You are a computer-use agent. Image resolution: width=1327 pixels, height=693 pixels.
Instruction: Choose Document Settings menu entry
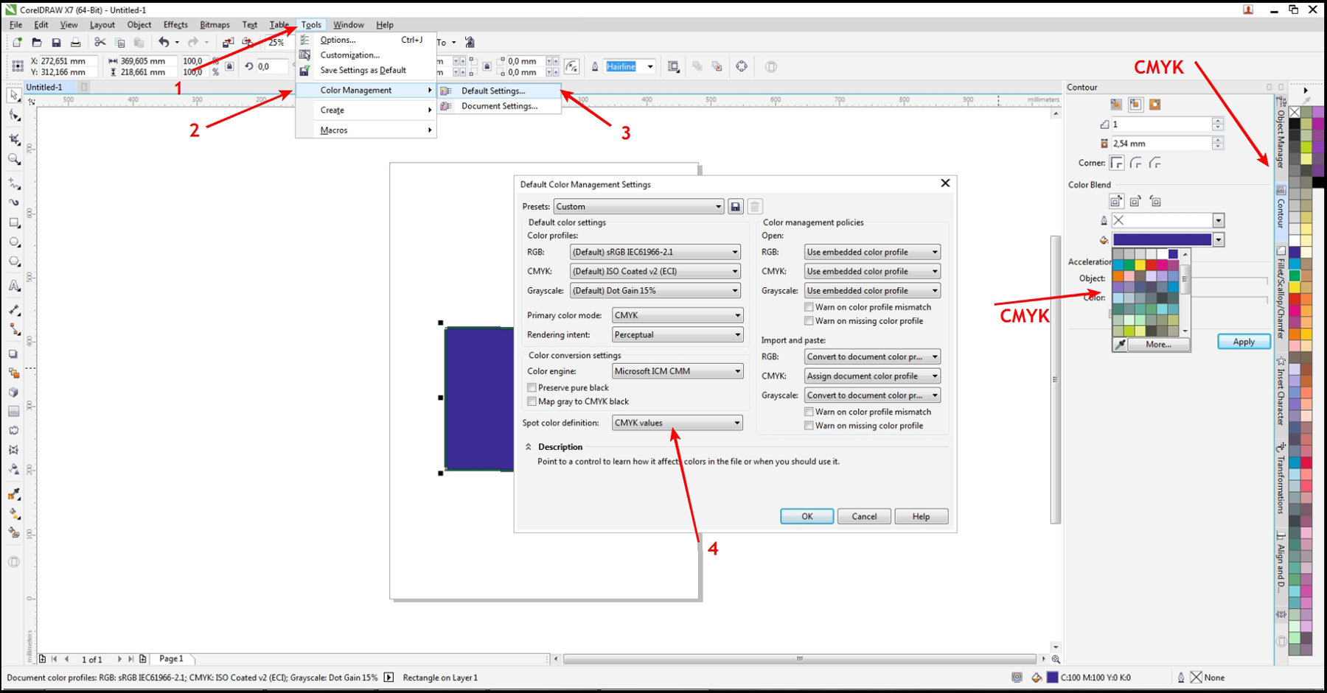[499, 106]
